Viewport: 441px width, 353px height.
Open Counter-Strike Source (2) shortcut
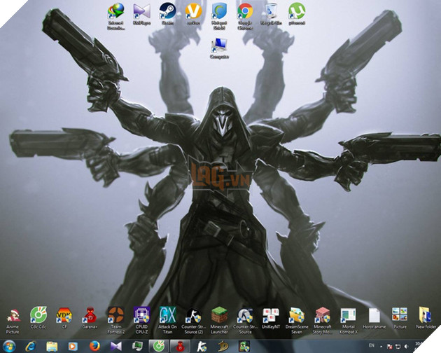[193, 321]
